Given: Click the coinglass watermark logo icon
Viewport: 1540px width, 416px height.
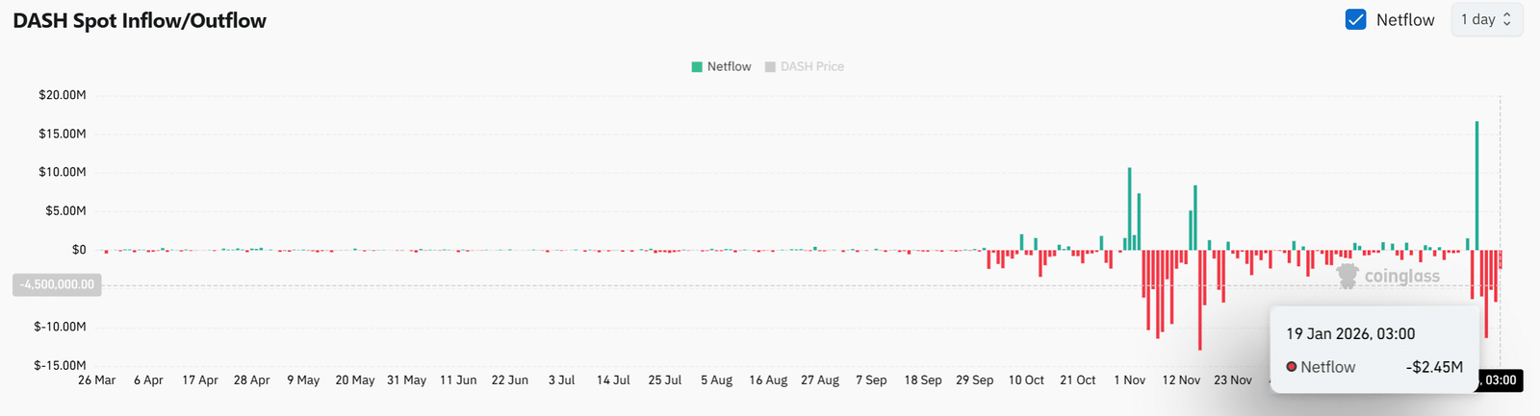Looking at the screenshot, I should 1347,277.
